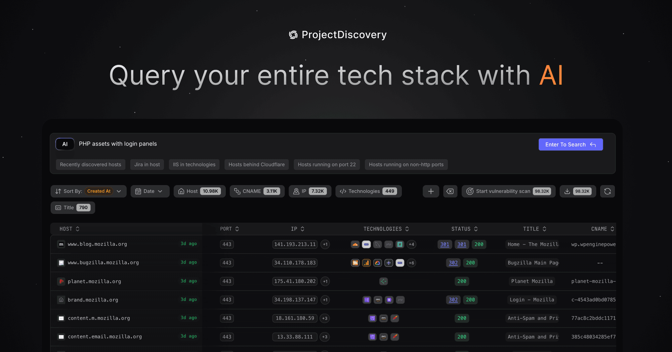This screenshot has height=352, width=672.
Task: Click the AI badge in search bar
Action: tap(65, 144)
